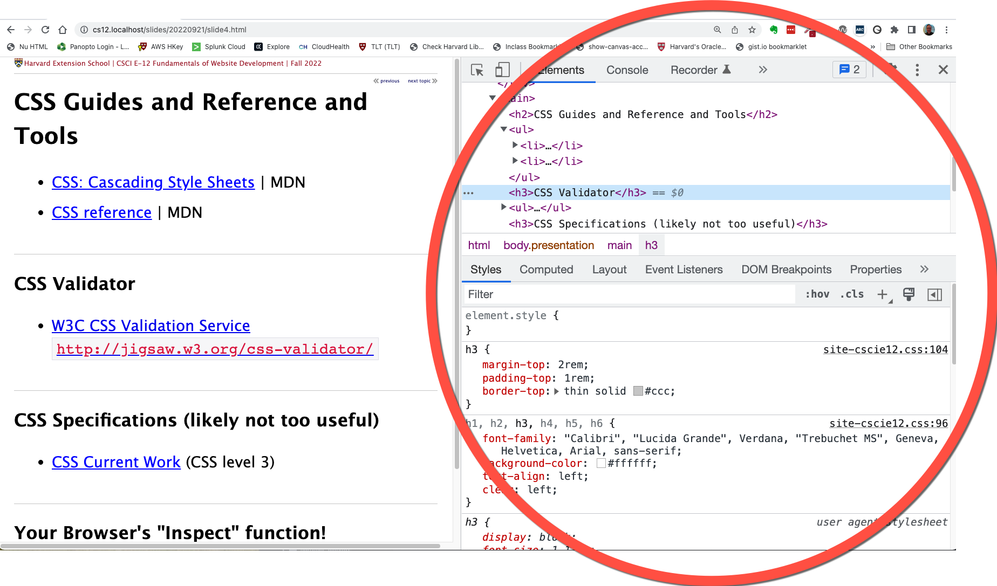Open Chrome's three-dot main menu
The image size is (997, 586).
tap(946, 30)
